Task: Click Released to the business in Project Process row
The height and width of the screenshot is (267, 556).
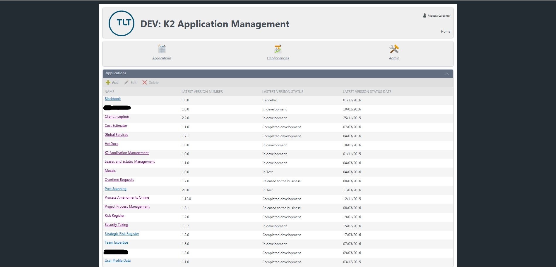Action: tap(281, 208)
